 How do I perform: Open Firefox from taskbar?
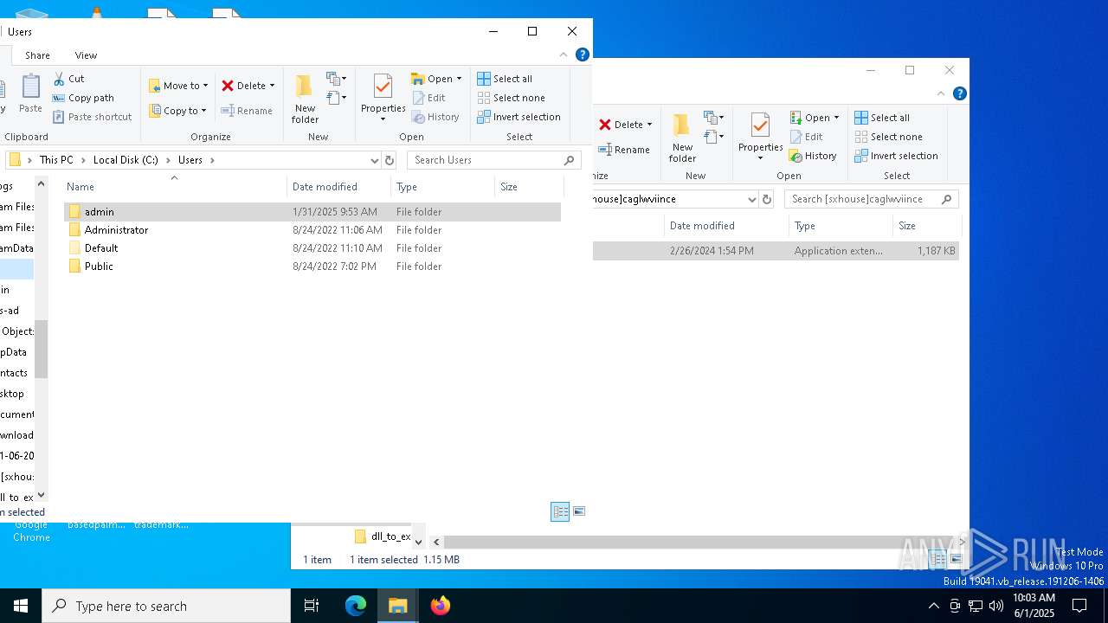(441, 606)
